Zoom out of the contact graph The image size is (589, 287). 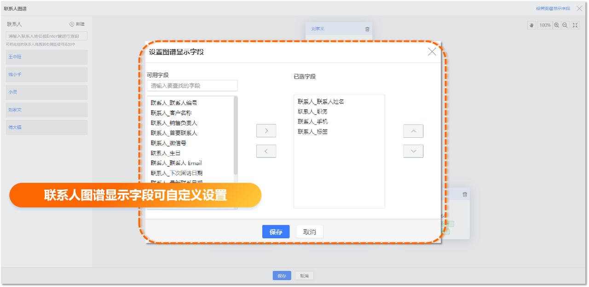(x=565, y=25)
